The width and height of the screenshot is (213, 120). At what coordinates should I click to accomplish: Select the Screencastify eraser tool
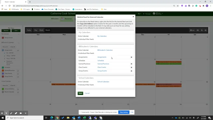(x=16, y=113)
